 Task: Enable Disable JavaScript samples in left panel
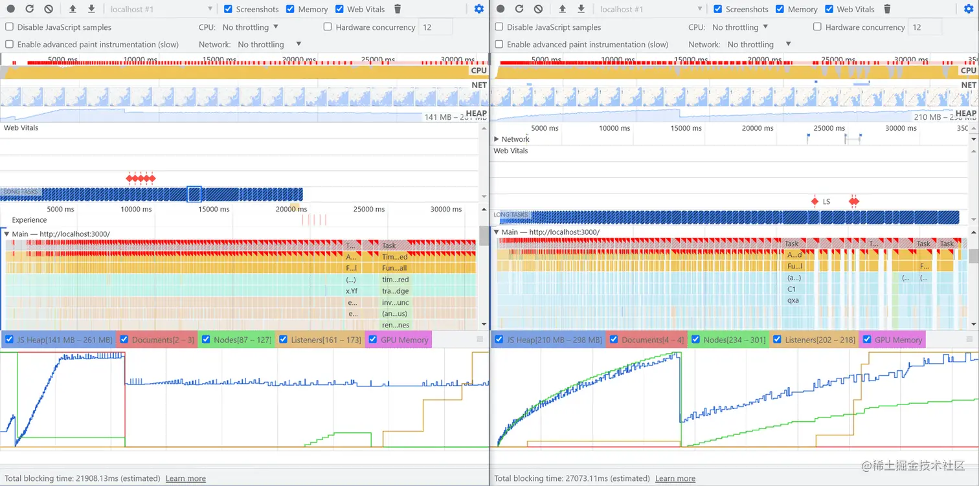pyautogui.click(x=9, y=27)
